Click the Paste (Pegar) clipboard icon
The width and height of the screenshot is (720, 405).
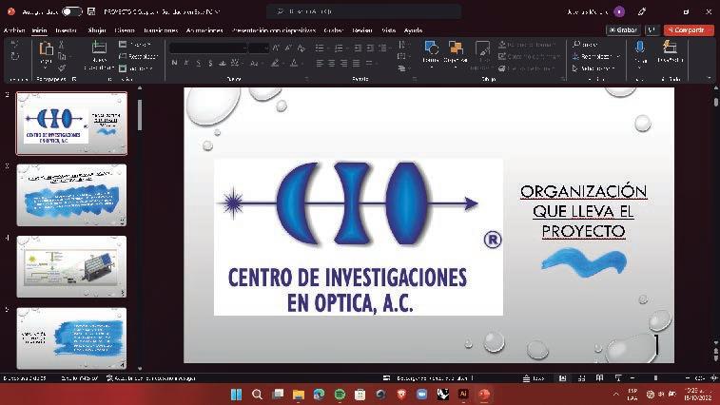point(46,48)
